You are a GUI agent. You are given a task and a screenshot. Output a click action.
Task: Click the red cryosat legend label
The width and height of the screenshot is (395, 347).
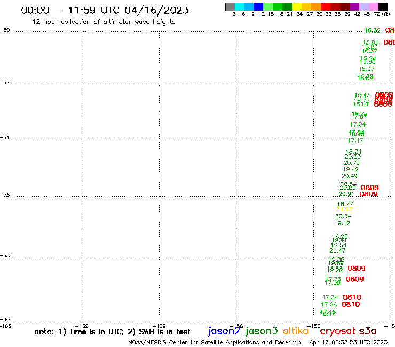[x=337, y=331]
